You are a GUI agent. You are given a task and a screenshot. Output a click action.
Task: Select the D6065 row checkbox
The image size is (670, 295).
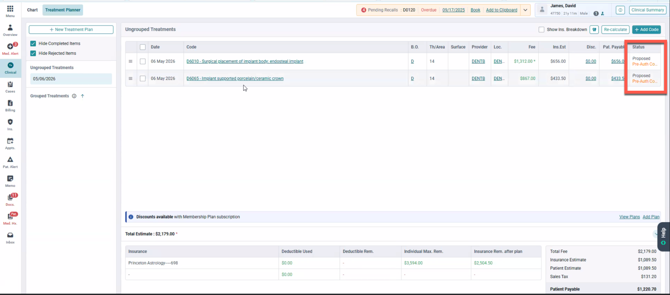143,79
